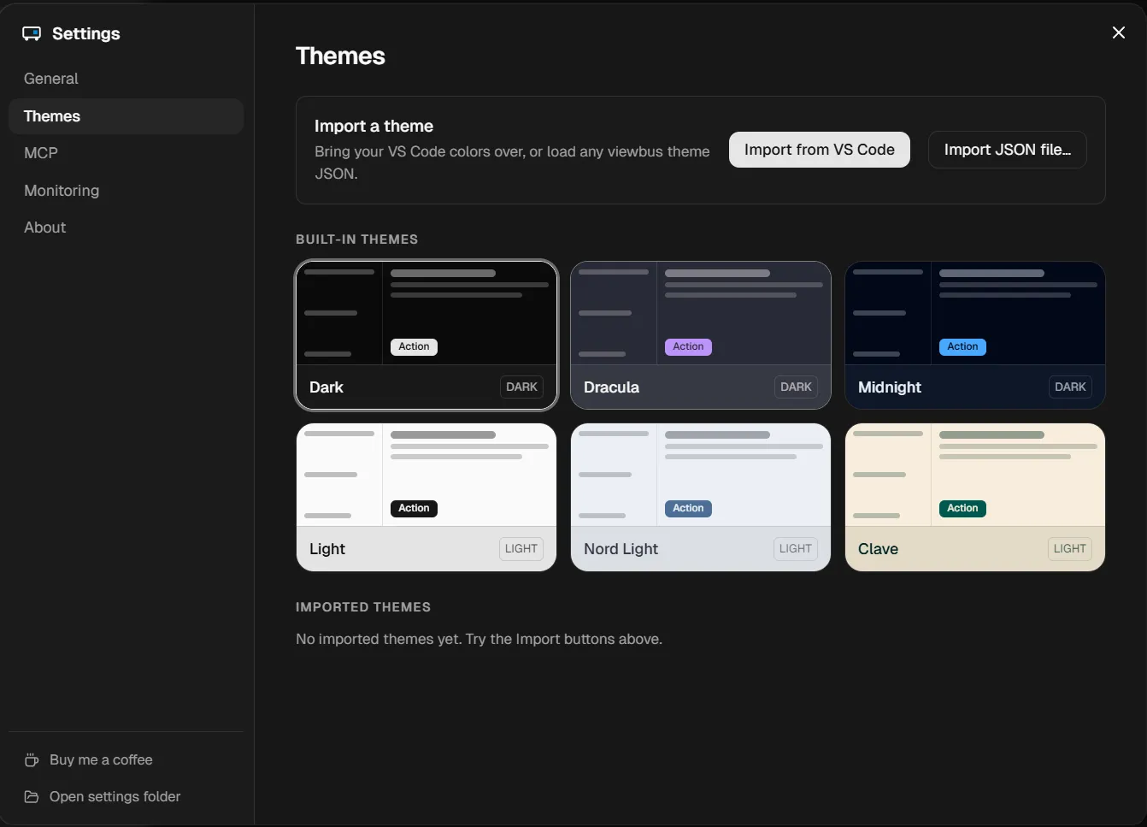Viewport: 1147px width, 827px height.
Task: Click the Action chip in Nord Light preview
Action: tap(688, 508)
